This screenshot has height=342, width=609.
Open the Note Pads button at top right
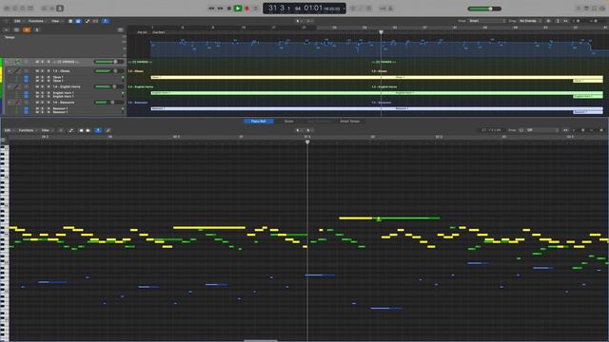(586, 9)
